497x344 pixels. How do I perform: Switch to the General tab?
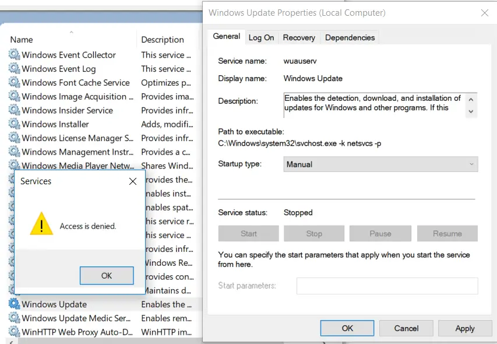pyautogui.click(x=226, y=37)
